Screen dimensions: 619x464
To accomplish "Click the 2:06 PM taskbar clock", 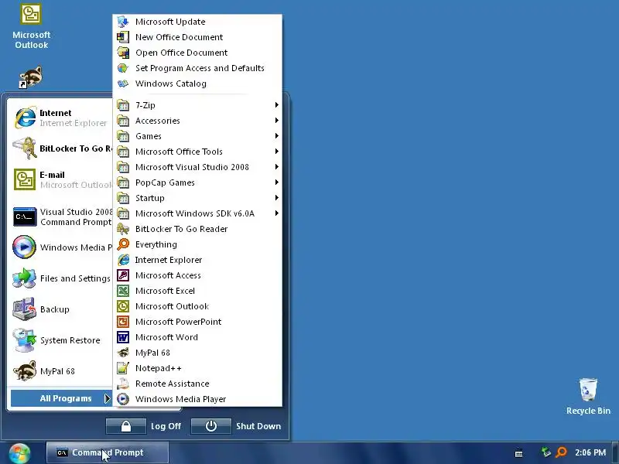I will [x=590, y=452].
